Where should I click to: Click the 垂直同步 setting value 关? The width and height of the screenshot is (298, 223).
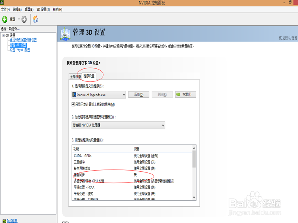point(135,175)
